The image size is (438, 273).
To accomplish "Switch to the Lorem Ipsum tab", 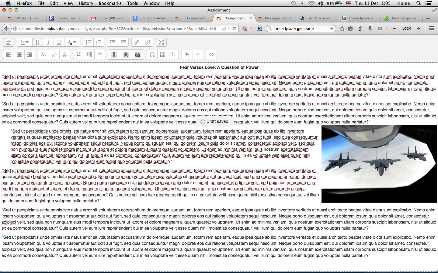I will coord(360,18).
